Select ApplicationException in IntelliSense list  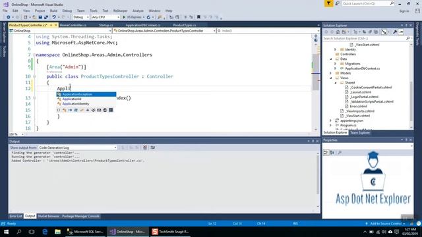click(86, 94)
